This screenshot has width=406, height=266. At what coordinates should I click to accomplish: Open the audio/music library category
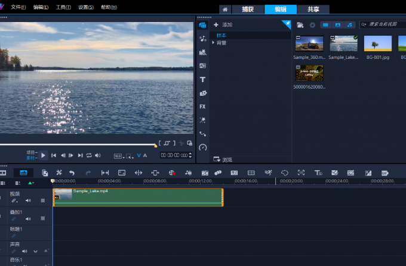click(202, 38)
